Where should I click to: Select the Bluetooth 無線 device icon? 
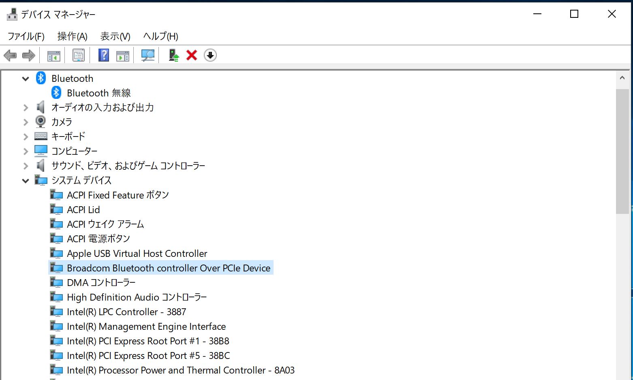56,92
